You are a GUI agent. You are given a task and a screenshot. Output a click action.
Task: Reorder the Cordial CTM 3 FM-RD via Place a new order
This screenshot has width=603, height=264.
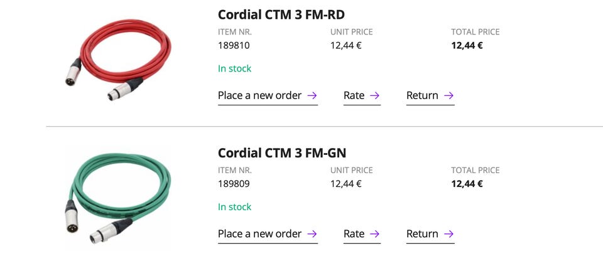point(260,96)
